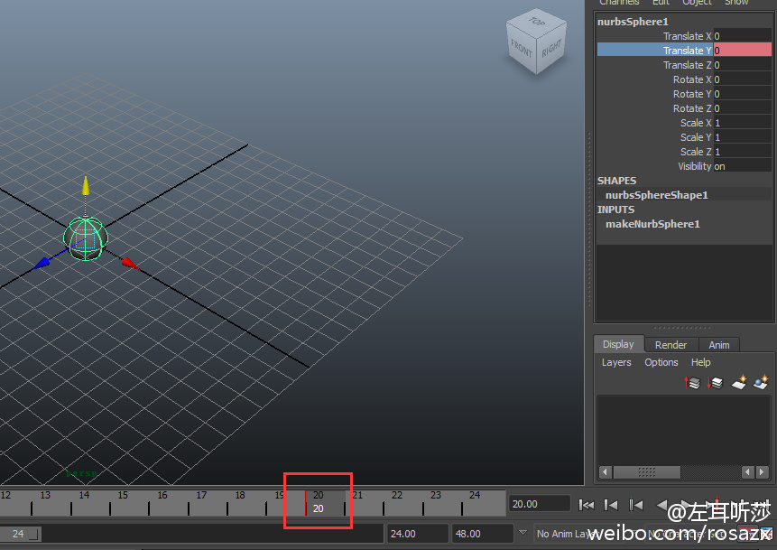
Task: Open the Layers menu
Action: click(616, 362)
